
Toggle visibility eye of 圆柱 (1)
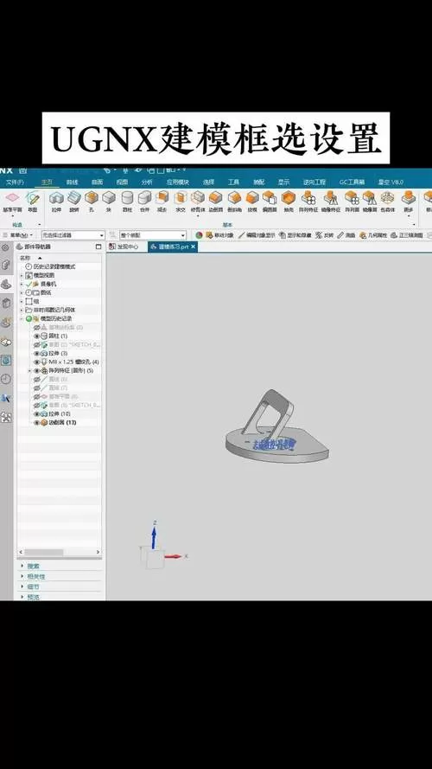pyautogui.click(x=37, y=336)
